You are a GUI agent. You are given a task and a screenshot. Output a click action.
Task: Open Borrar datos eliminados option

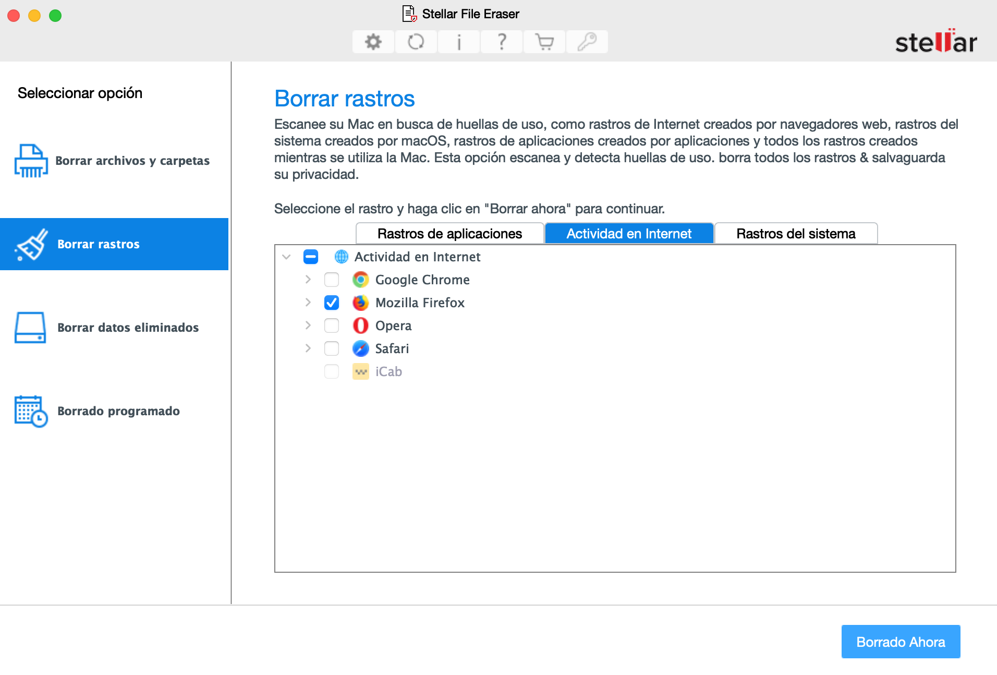click(114, 328)
